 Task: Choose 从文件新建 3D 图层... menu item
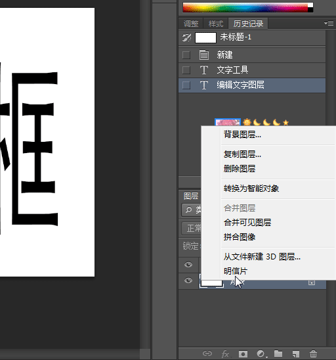pyautogui.click(x=268, y=257)
